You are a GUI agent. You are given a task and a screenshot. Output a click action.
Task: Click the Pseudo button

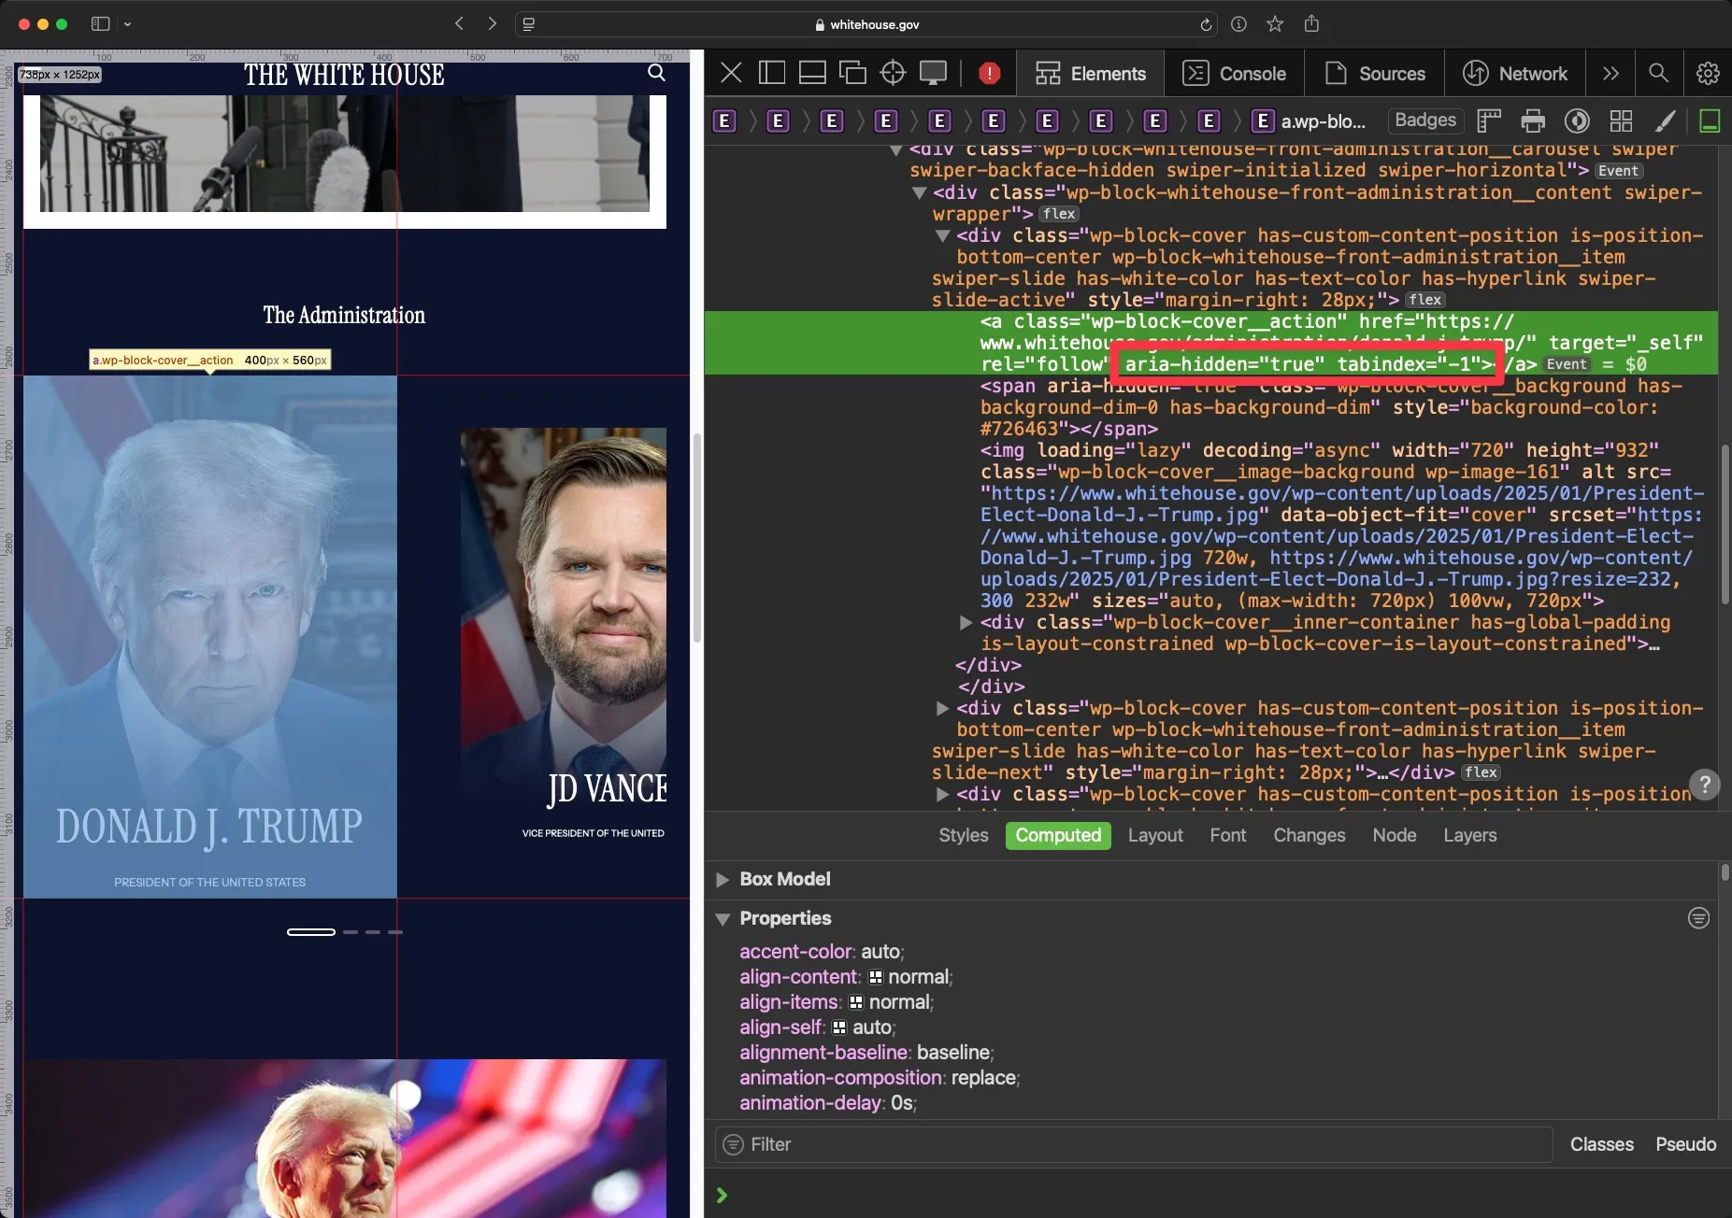[1686, 1144]
